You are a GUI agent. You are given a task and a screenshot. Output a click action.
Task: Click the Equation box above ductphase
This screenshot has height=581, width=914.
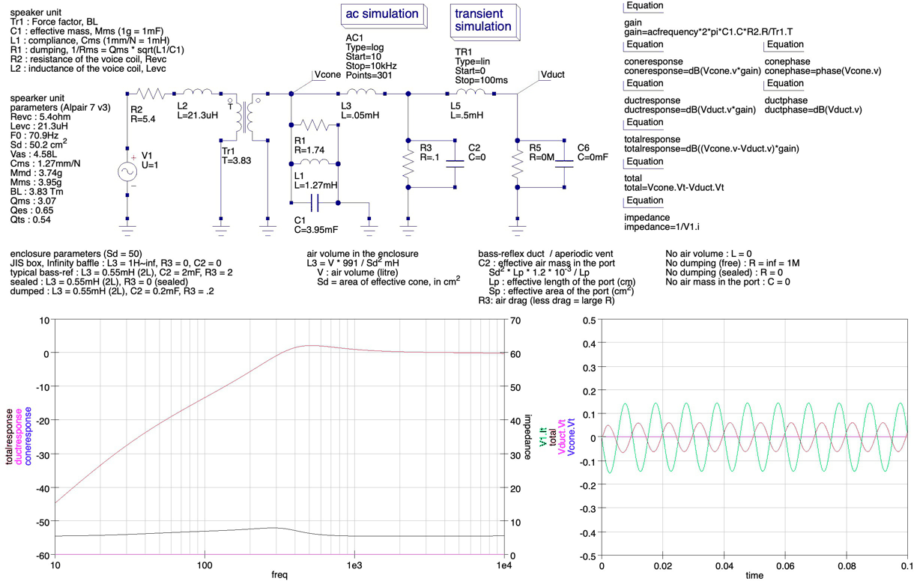pos(786,84)
